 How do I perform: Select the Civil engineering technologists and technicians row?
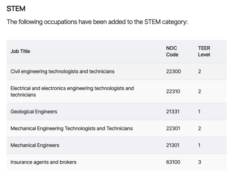(116, 71)
